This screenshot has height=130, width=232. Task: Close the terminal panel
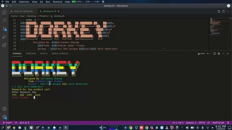point(228,54)
